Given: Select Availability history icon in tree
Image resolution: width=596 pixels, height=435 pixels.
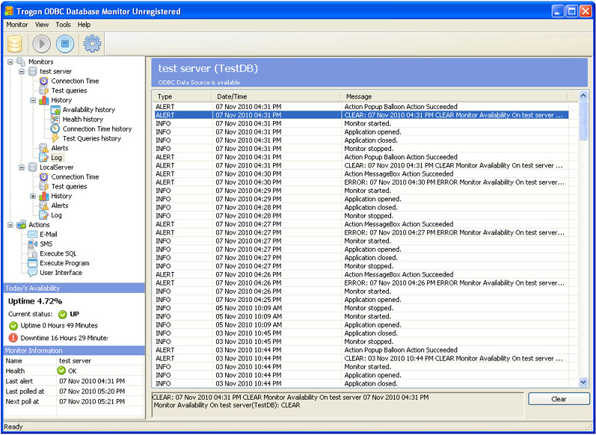Looking at the screenshot, I should [x=55, y=110].
